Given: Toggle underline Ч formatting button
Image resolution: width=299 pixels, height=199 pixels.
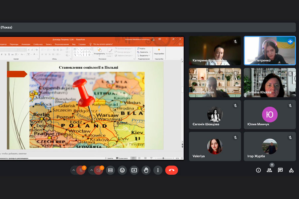Looking at the screenshot, I should click(5, 54).
